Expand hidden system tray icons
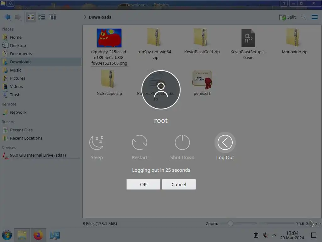Image resolution: width=322 pixels, height=242 pixels. [274, 235]
